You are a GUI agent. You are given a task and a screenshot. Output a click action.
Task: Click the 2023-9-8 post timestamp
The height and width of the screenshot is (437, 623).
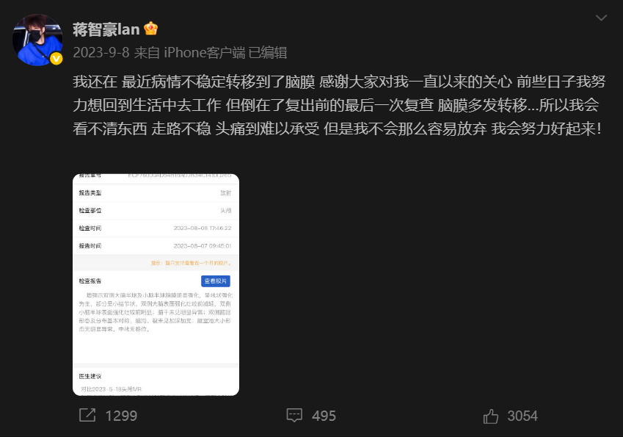click(101, 52)
